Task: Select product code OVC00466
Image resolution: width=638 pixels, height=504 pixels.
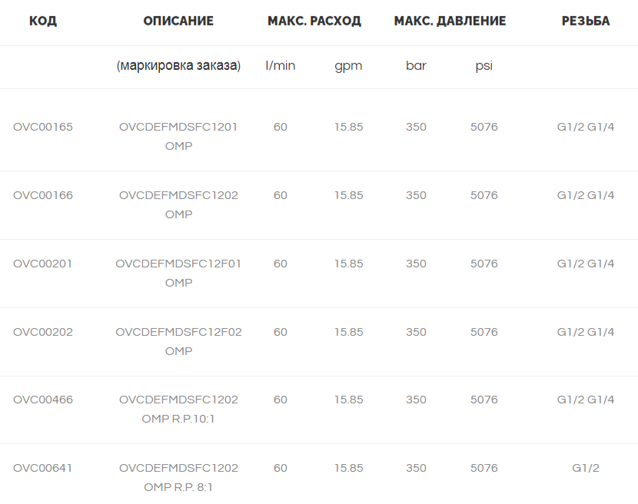Action: (43, 400)
